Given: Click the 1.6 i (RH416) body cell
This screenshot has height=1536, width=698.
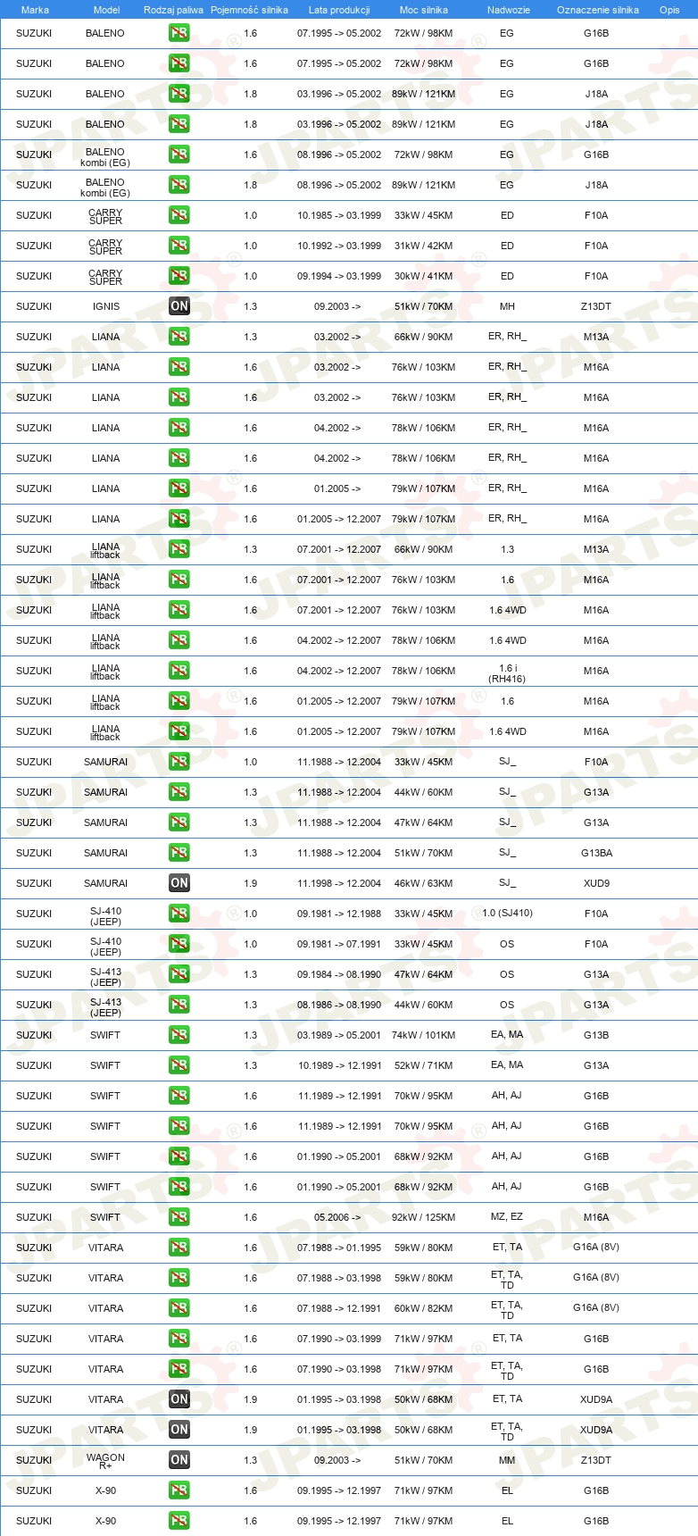Looking at the screenshot, I should pos(507,673).
